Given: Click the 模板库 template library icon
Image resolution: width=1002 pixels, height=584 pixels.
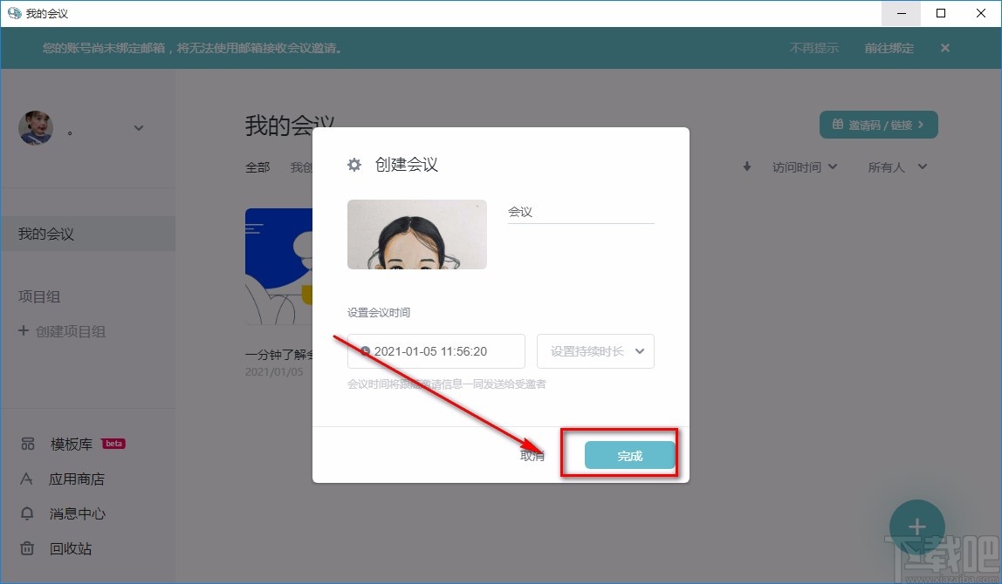Looking at the screenshot, I should (x=26, y=444).
